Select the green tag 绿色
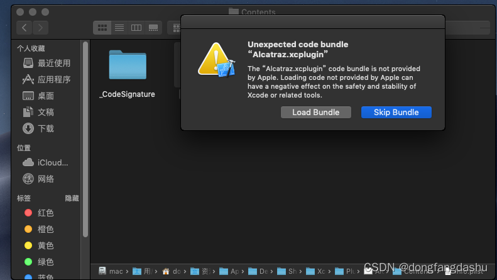497x280 pixels. pyautogui.click(x=39, y=262)
